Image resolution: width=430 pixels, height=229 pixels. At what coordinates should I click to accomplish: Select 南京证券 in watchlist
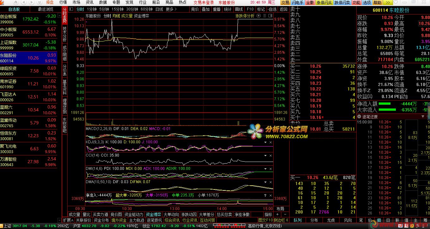coord(28,84)
